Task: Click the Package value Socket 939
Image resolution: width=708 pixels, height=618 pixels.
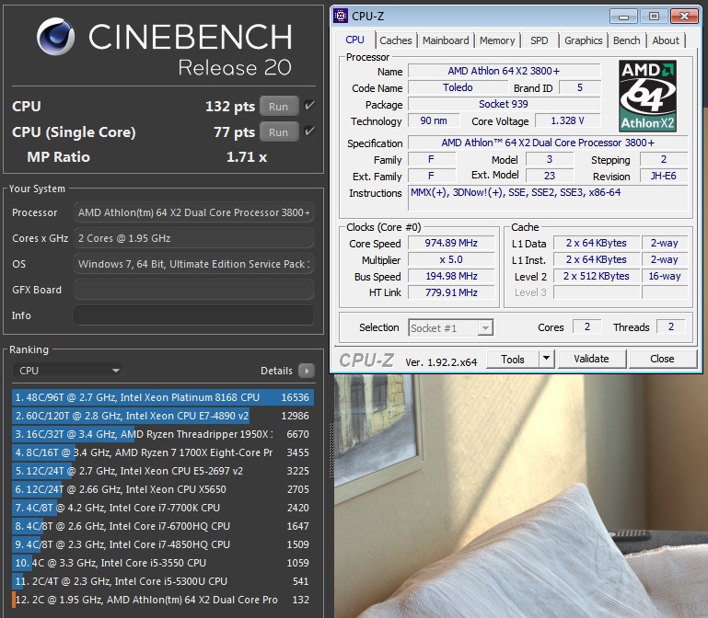Action: (x=504, y=104)
